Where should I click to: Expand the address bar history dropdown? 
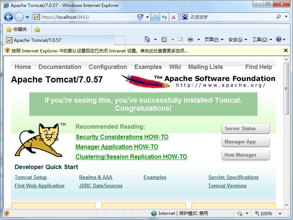[x=148, y=17]
